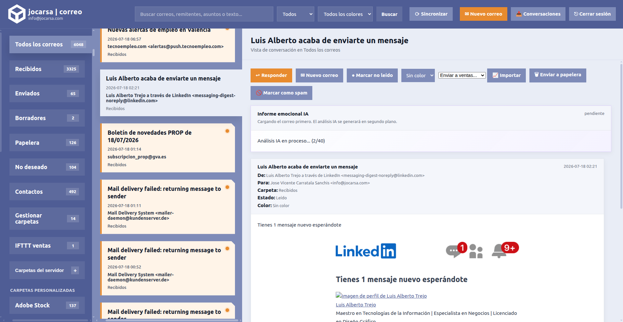This screenshot has height=322, width=623.
Task: Open the Enviar a ventas... dropdown
Action: (x=462, y=75)
